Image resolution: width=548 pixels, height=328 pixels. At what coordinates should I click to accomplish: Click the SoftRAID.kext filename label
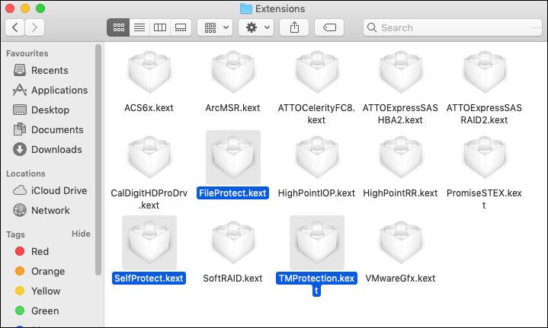(x=232, y=278)
